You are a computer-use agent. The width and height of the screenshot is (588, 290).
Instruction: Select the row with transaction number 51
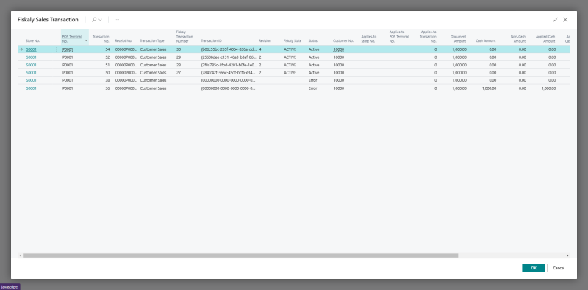click(x=294, y=65)
